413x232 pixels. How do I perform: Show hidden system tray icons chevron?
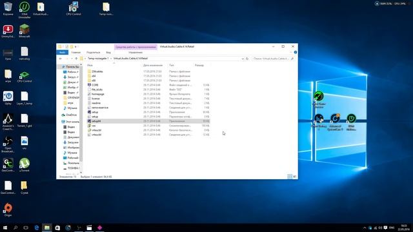point(365,227)
